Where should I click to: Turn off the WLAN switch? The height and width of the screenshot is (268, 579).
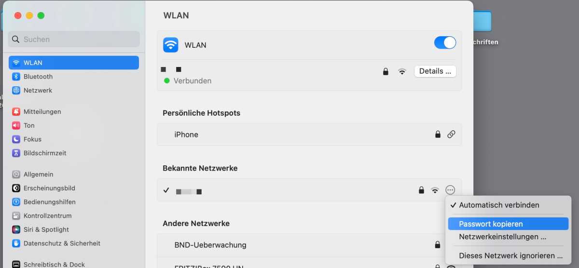445,42
